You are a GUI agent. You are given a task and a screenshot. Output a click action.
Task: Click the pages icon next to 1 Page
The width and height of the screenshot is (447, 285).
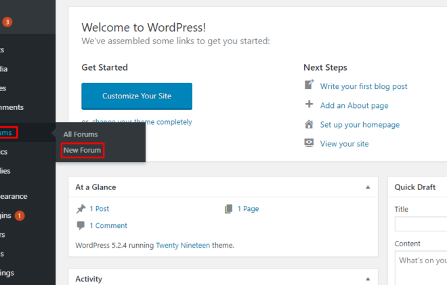click(x=229, y=209)
